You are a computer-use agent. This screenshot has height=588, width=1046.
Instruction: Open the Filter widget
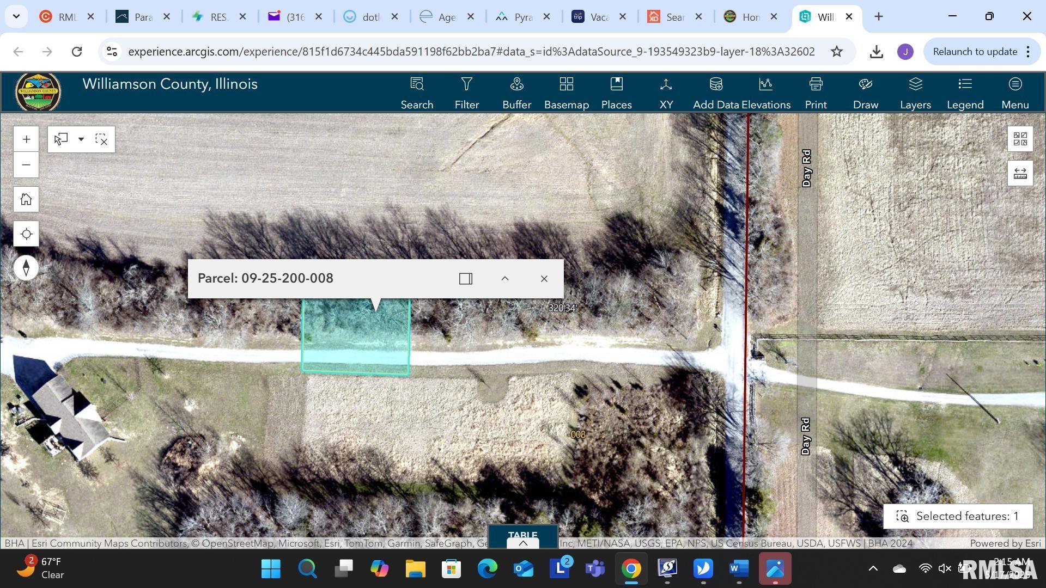coord(466,91)
